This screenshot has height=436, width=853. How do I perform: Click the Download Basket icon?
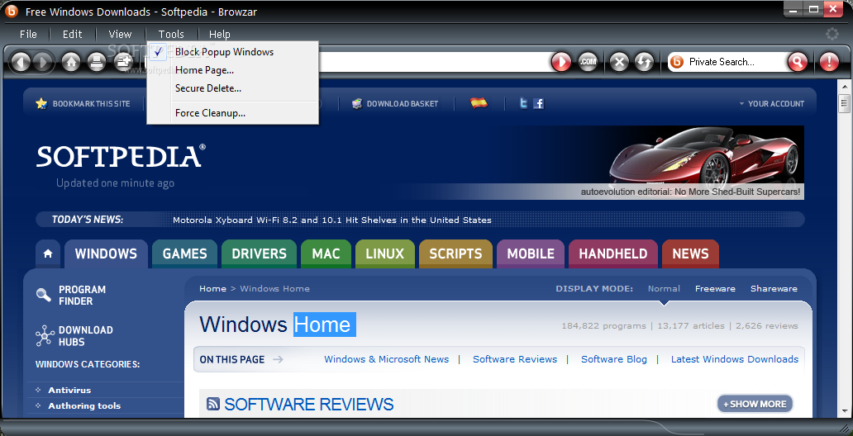357,103
